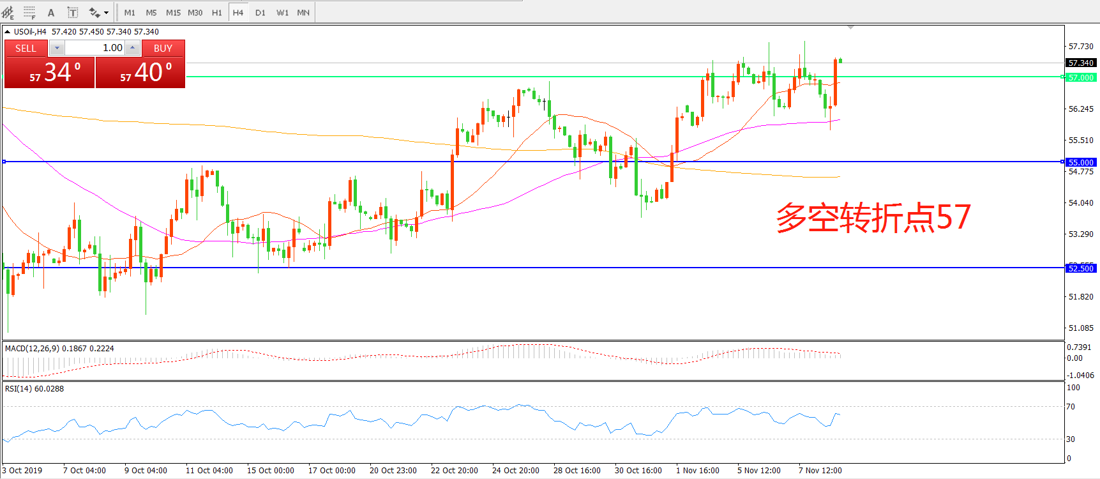Increase trade volume with up arrow

coord(132,48)
